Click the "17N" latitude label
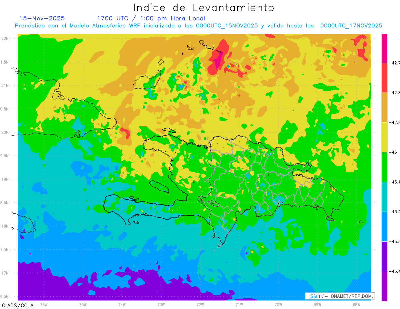This screenshot has width=400, height=309. tap(5, 273)
